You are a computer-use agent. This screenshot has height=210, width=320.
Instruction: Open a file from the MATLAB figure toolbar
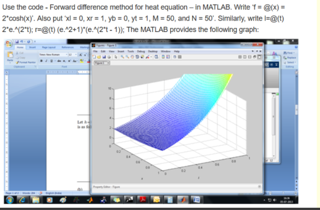(x=99, y=57)
